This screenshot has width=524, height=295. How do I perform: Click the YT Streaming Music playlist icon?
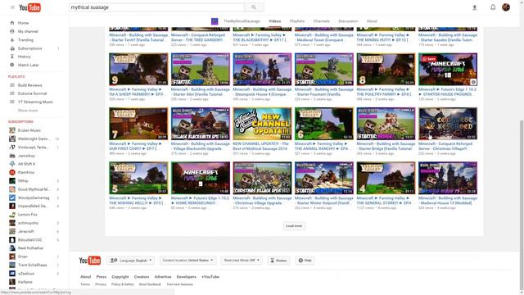(12, 102)
